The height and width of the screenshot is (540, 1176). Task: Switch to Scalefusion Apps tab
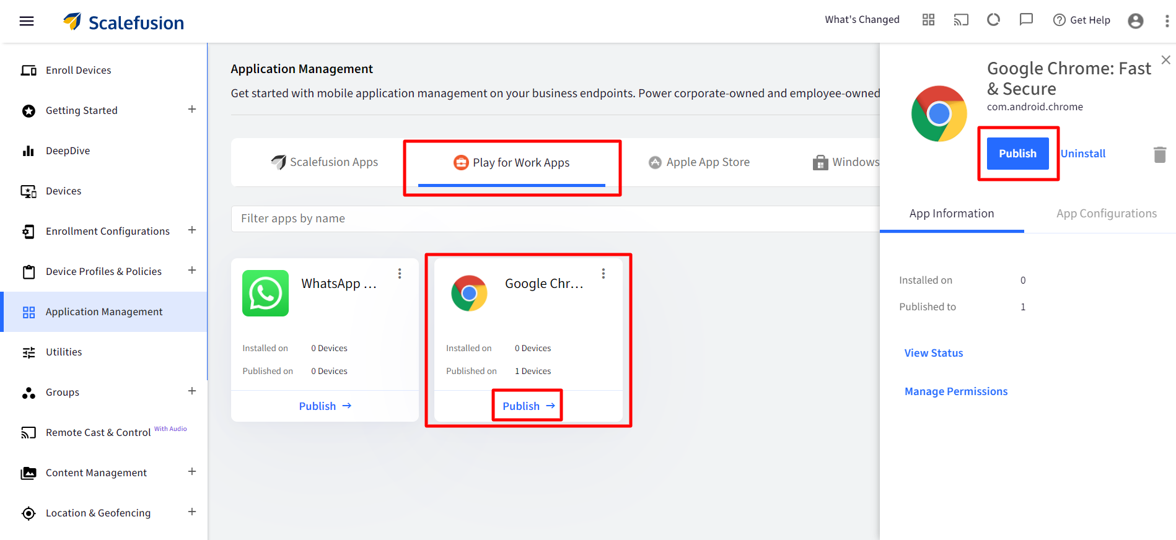click(325, 162)
